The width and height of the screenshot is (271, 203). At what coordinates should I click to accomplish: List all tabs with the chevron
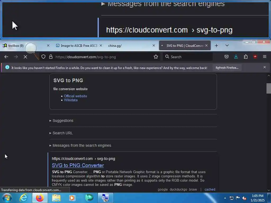(x=227, y=45)
